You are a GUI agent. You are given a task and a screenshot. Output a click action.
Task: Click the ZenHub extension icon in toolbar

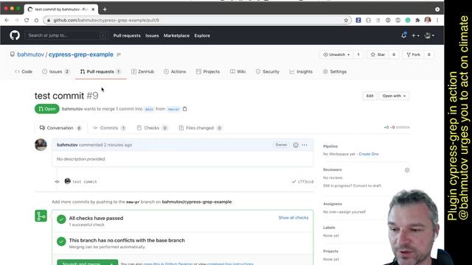(358, 20)
